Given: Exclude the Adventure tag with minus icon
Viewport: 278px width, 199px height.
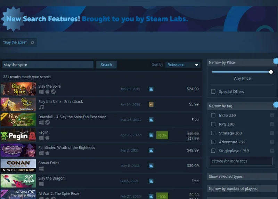Looking at the screenshot, I should click(x=272, y=142).
